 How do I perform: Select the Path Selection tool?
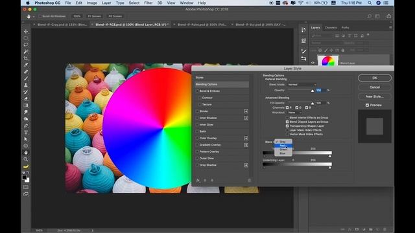[x=26, y=139]
